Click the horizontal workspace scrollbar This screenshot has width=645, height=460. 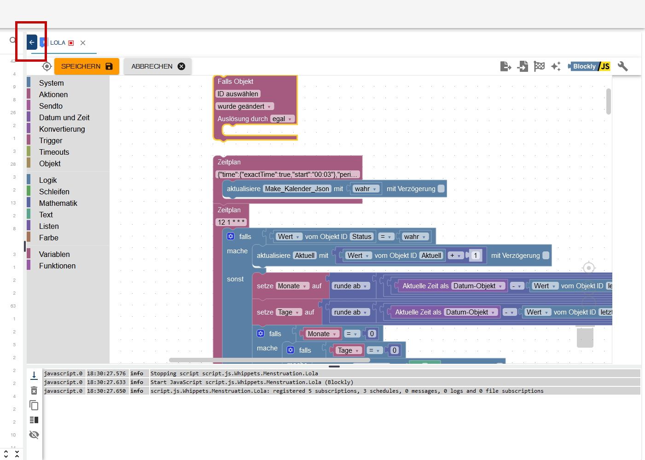tap(269, 360)
